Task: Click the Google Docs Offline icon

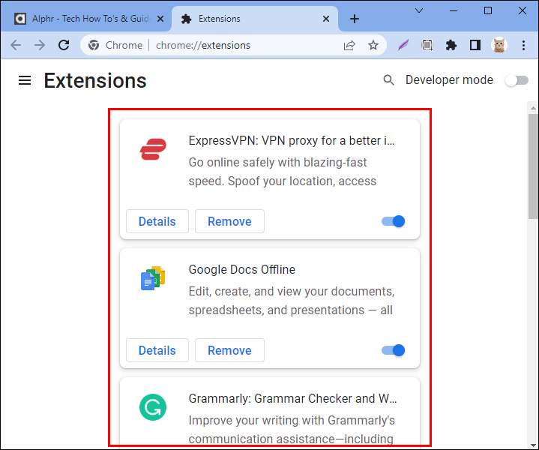Action: click(153, 278)
